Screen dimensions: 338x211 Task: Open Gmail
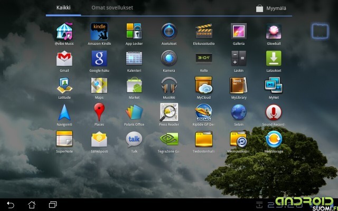64,59
